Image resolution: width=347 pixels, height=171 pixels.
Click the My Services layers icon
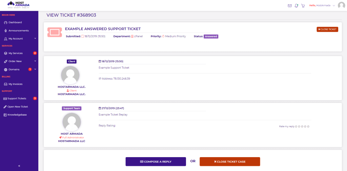(x=5, y=53)
